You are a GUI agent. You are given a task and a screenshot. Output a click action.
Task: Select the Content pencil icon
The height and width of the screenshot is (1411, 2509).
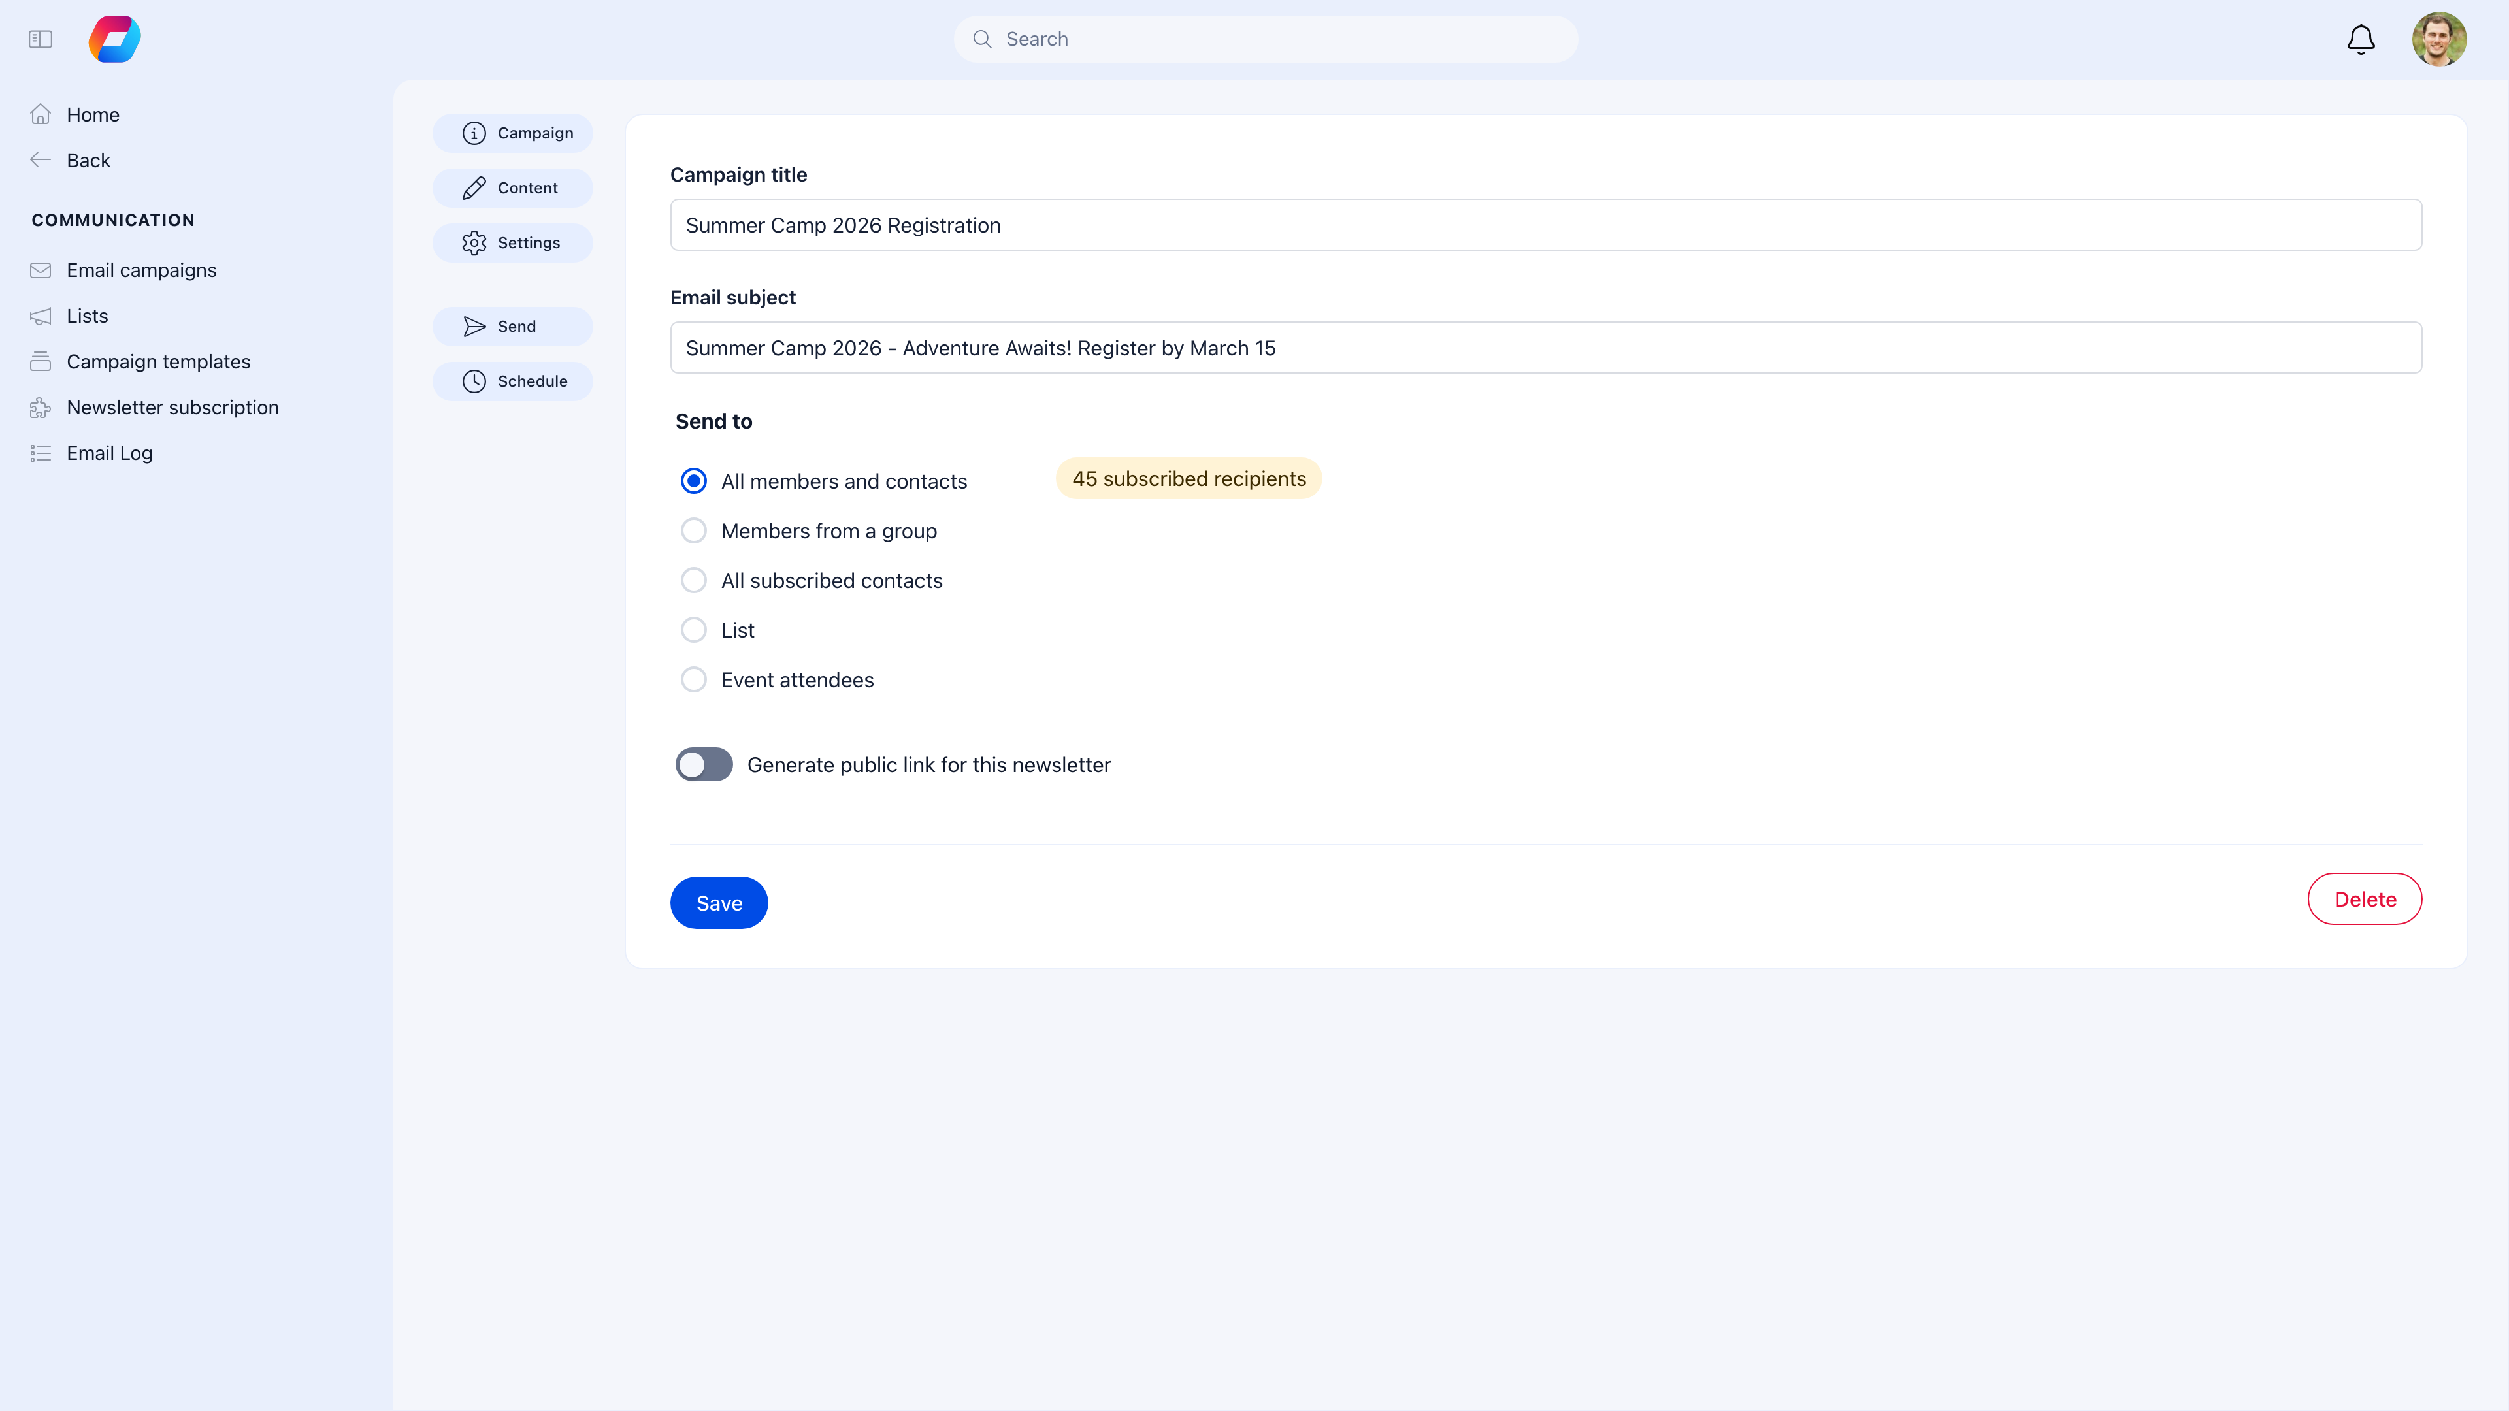(474, 187)
